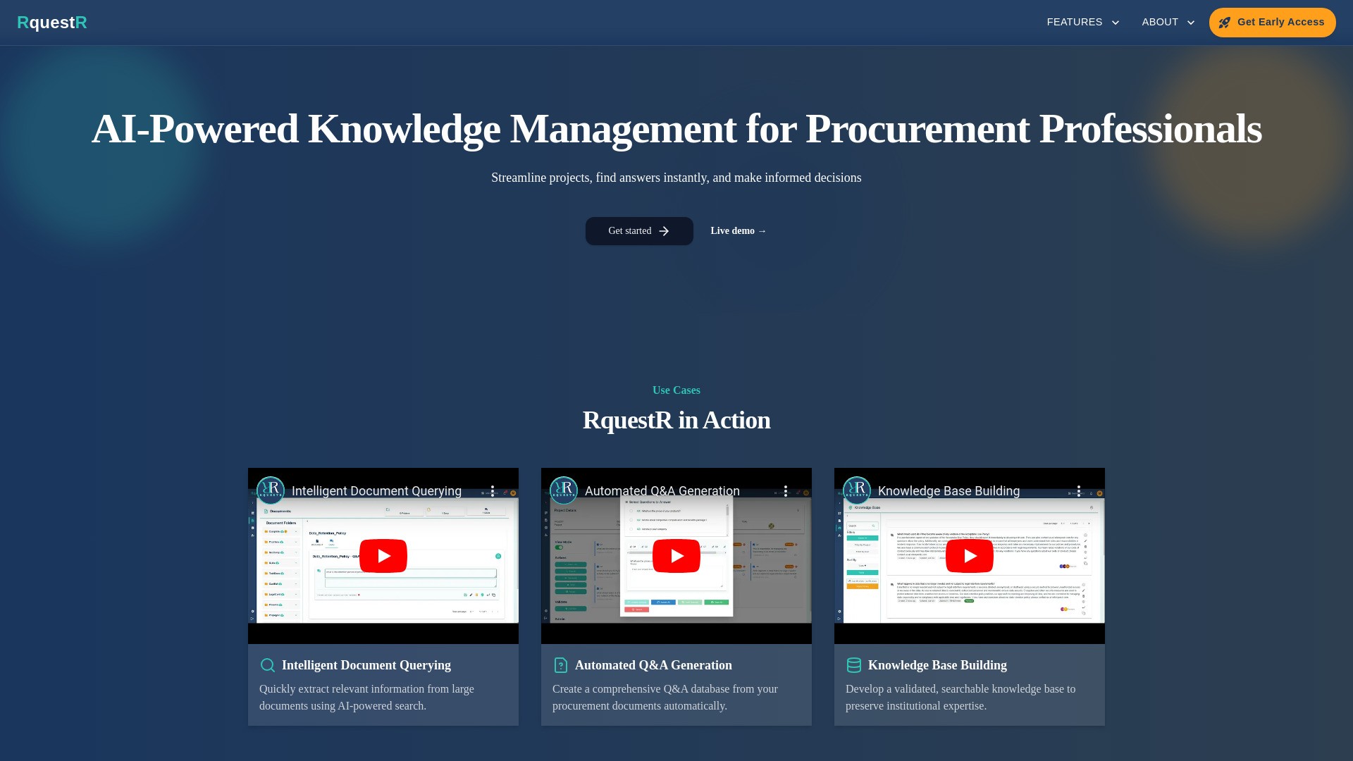
Task: Play the Automated Q&A Generation video
Action: [x=676, y=556]
